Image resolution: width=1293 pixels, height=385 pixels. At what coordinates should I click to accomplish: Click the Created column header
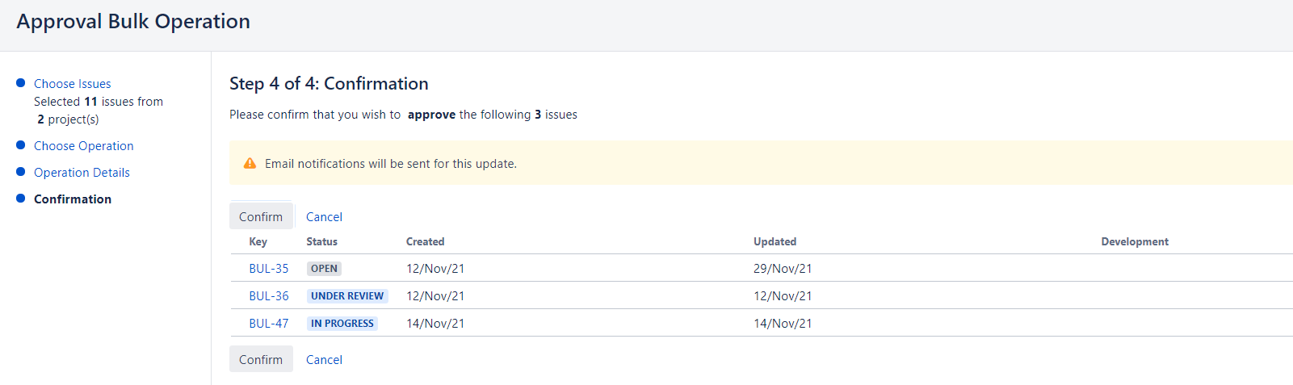pos(426,241)
